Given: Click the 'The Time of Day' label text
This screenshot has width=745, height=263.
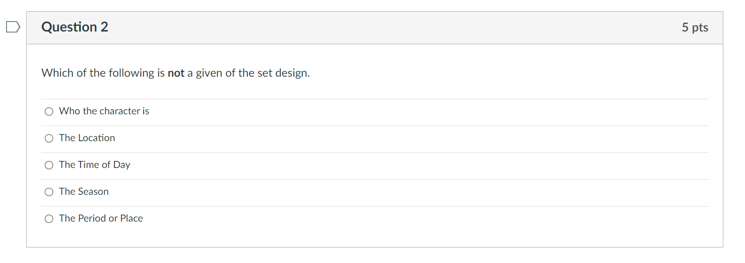Looking at the screenshot, I should coord(95,165).
